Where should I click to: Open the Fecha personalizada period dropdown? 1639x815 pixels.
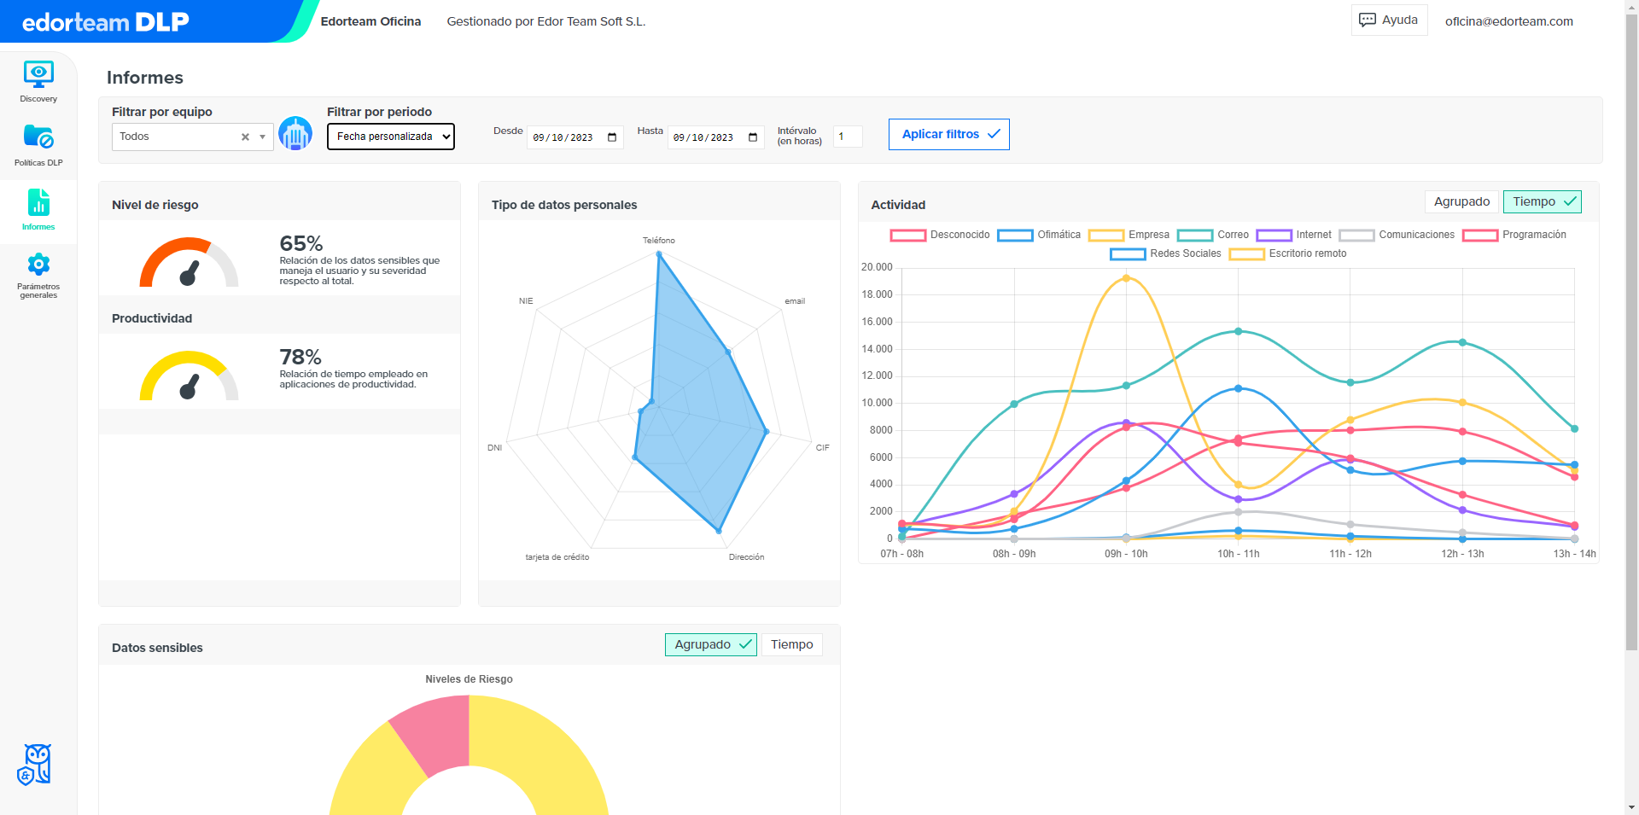tap(391, 137)
